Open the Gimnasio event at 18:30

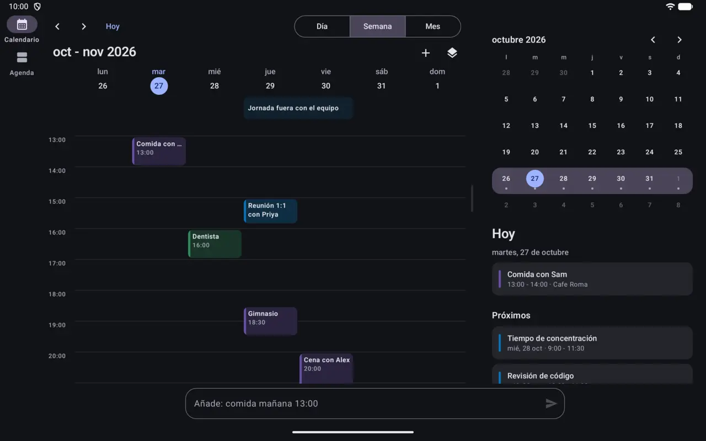(x=270, y=321)
